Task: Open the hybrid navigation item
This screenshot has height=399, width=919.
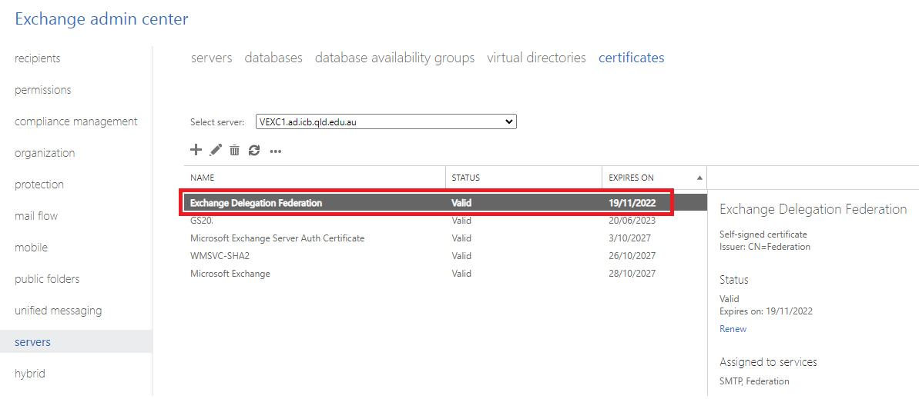Action: coord(30,374)
